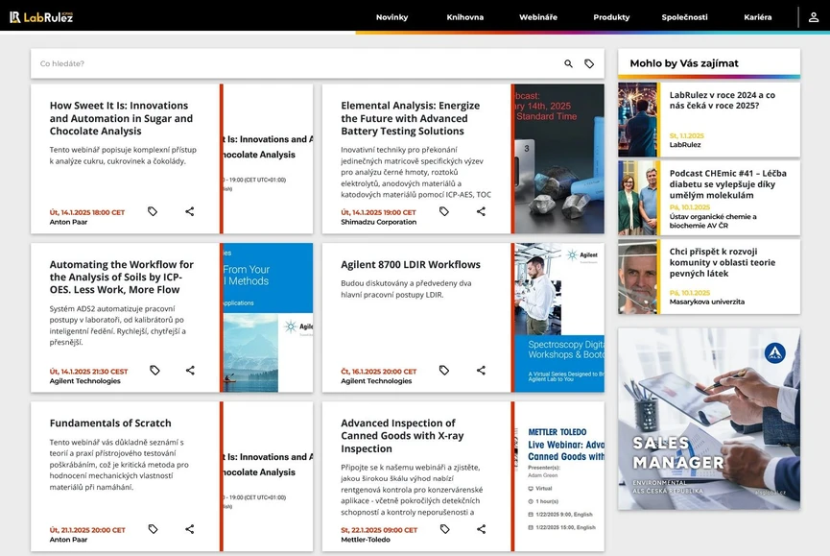Viewport: 830px width, 556px height.
Task: Click date 'Út, 14.1.2025 21:30 CEST'
Action: click(x=88, y=372)
